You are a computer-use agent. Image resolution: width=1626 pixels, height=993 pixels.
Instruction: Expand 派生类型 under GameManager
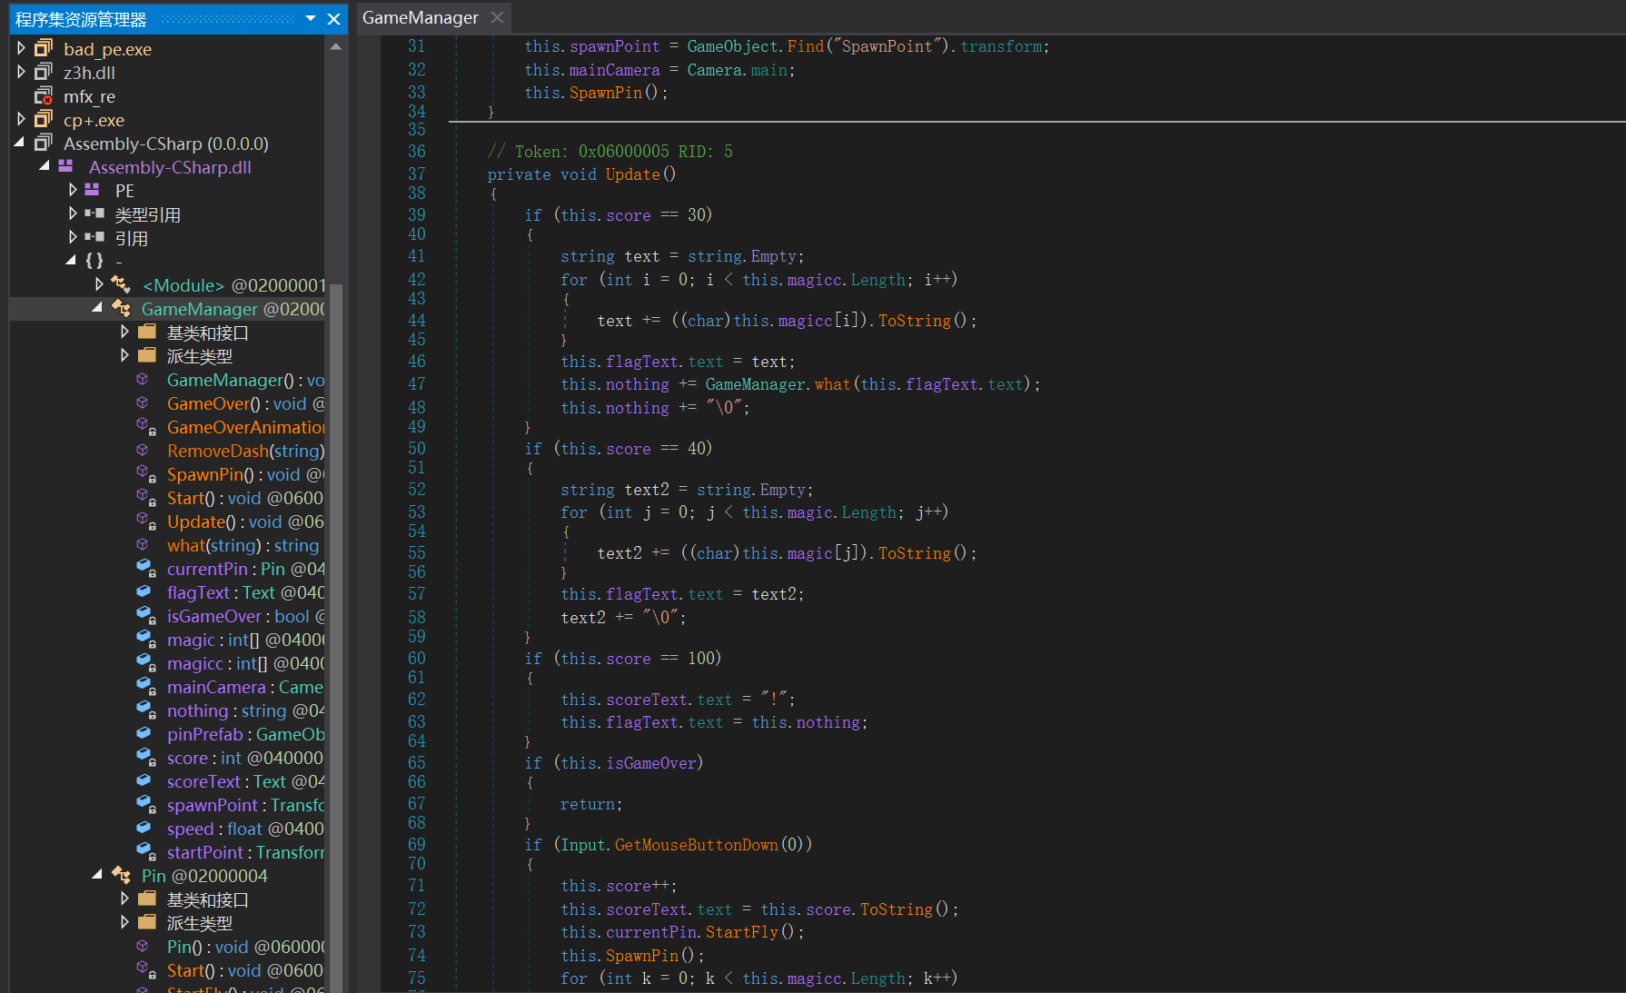(124, 355)
